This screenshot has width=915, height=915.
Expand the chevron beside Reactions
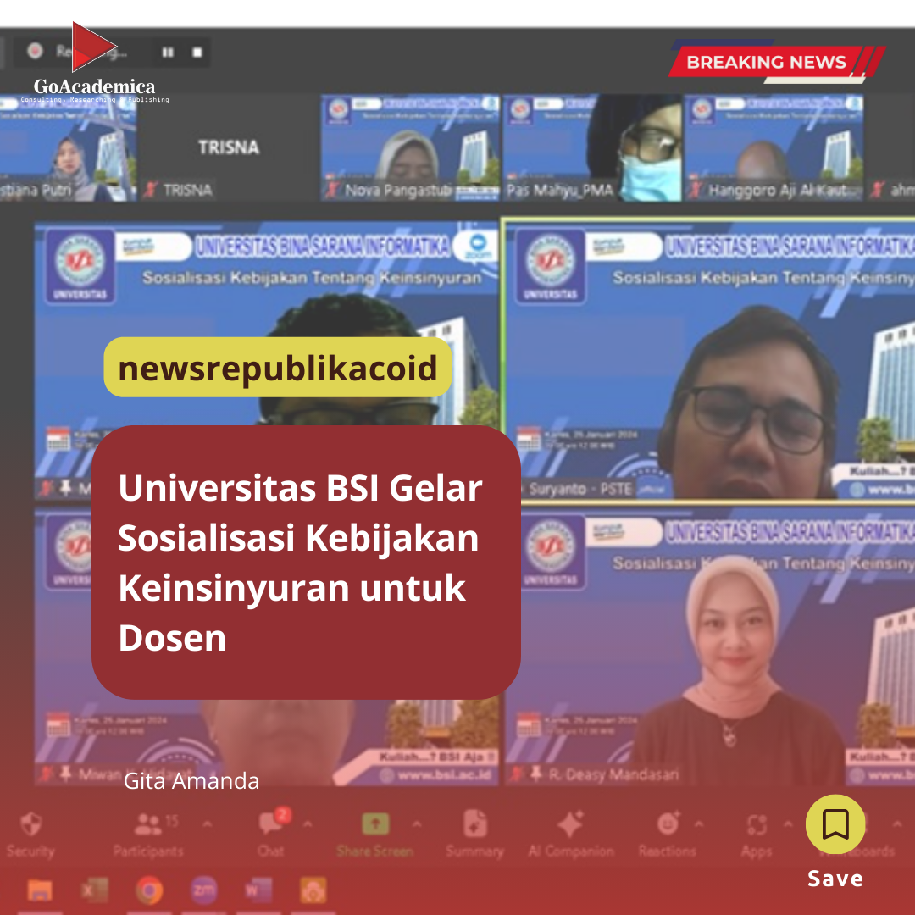pos(698,824)
